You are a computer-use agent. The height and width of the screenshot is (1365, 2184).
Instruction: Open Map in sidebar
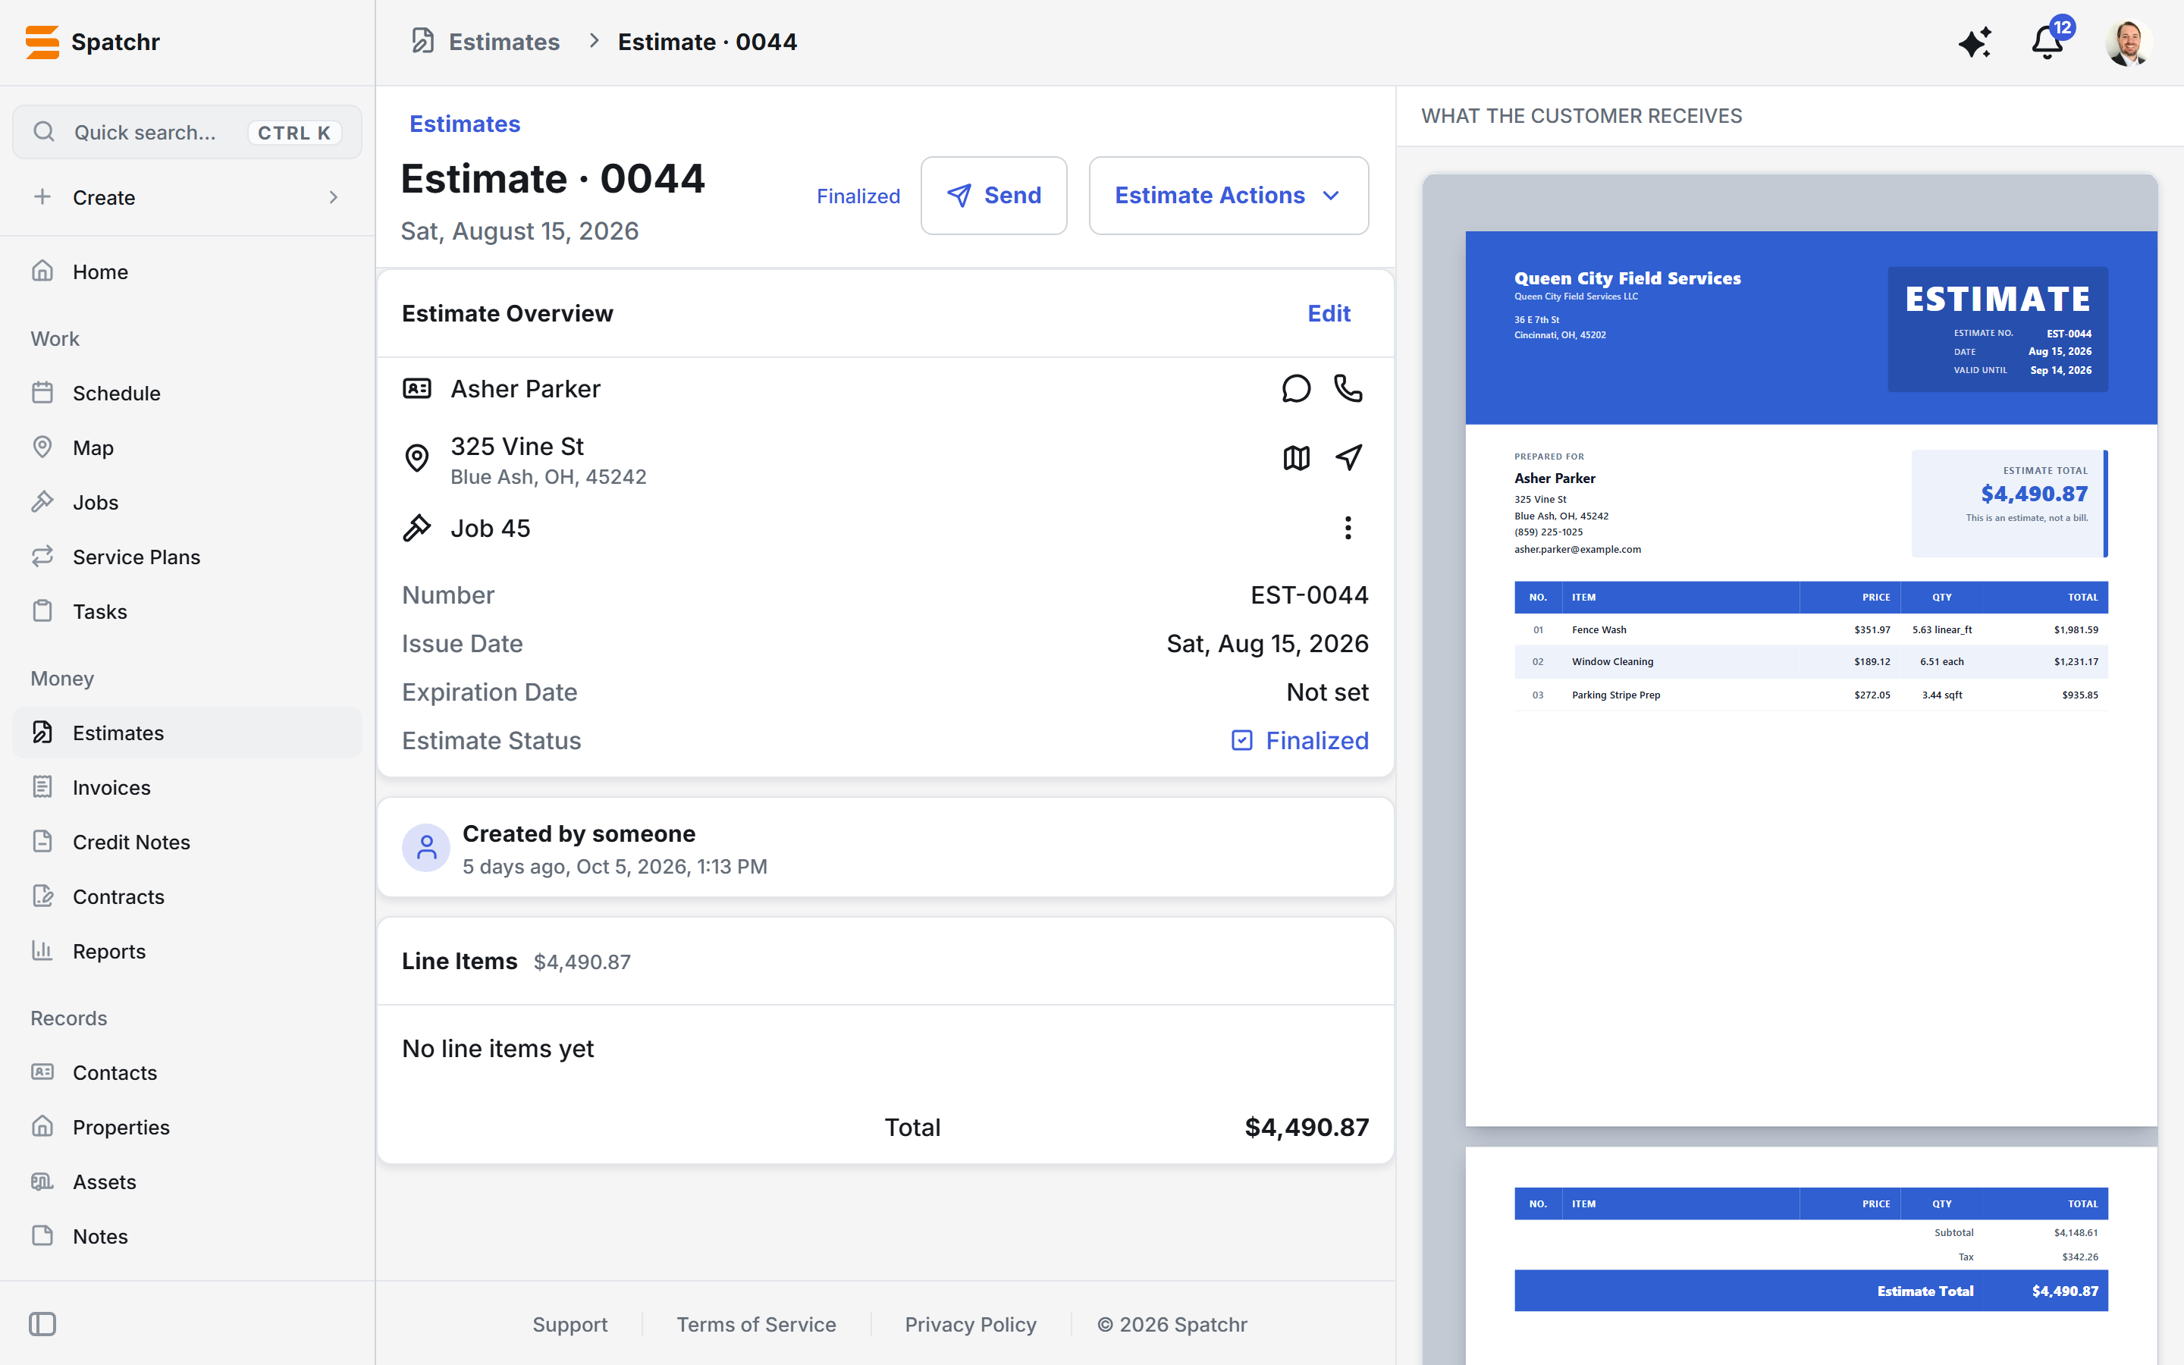pyautogui.click(x=187, y=447)
